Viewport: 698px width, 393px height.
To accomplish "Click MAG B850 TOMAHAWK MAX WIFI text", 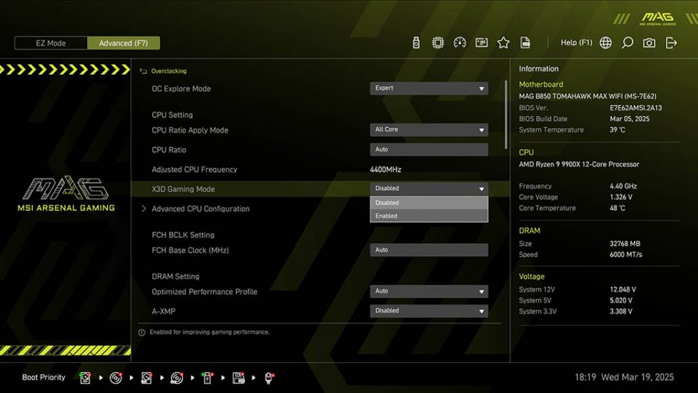I will (x=587, y=96).
